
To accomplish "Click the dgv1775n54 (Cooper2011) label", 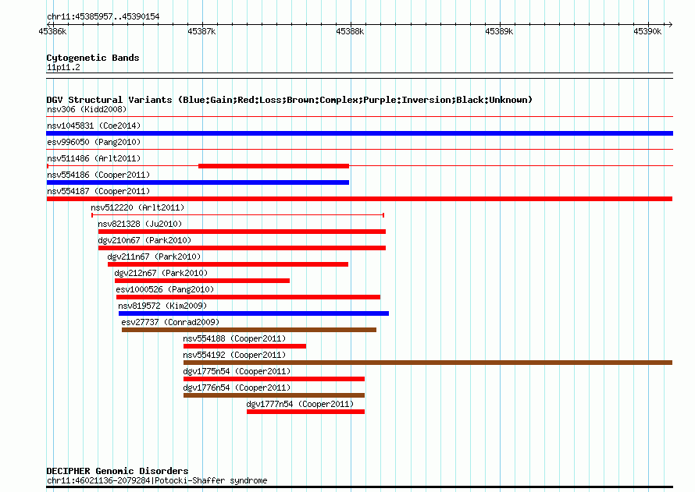I will point(237,371).
